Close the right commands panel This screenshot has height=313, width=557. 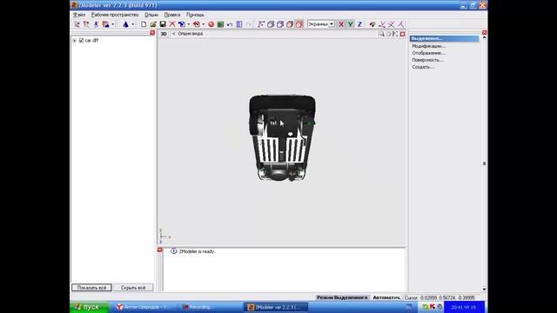[484, 33]
